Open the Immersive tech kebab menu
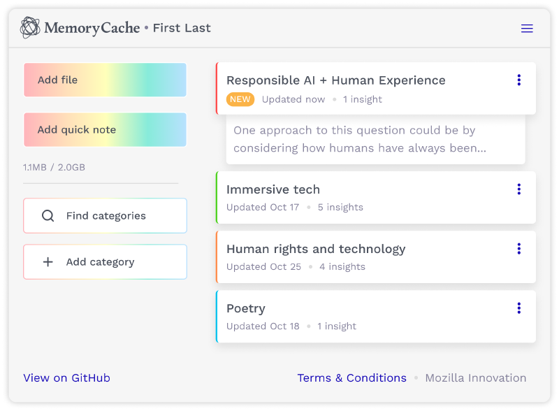The image size is (559, 411). click(519, 189)
